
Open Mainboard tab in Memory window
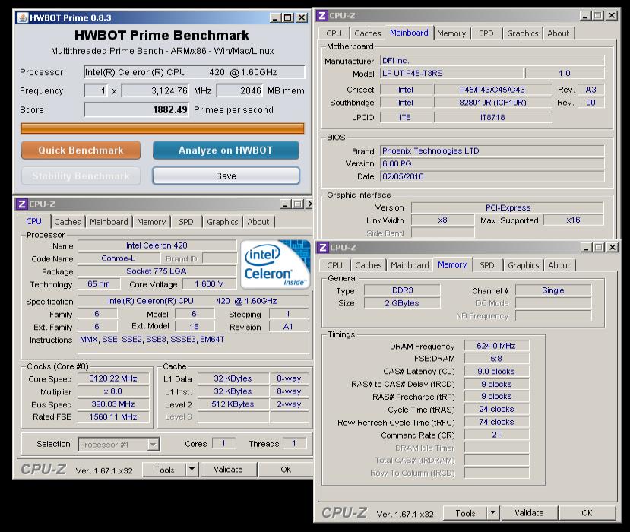tap(410, 265)
